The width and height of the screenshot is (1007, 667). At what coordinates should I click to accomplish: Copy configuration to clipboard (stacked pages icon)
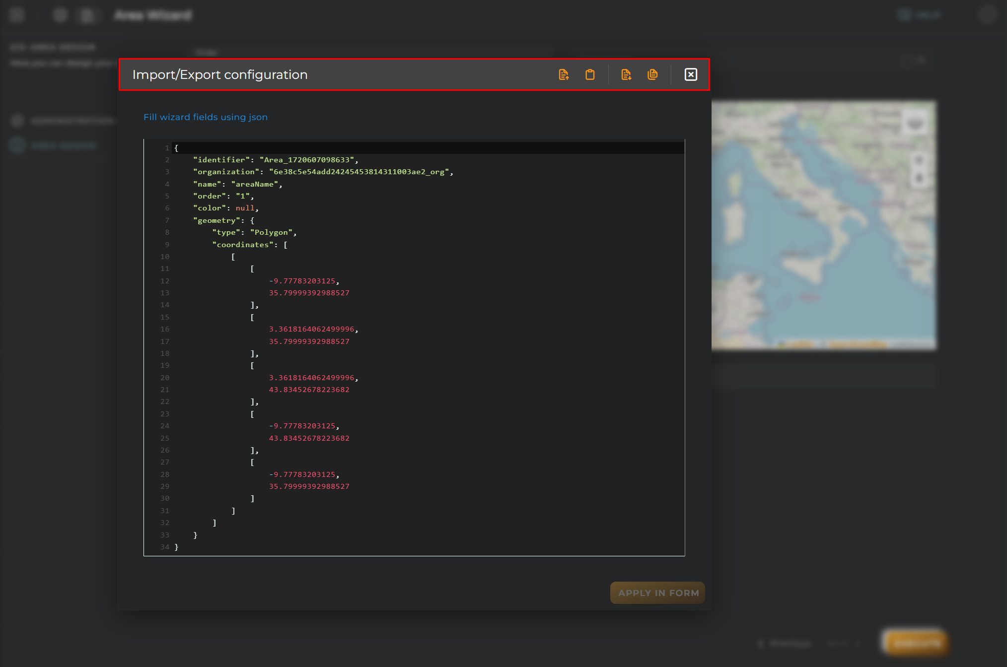652,74
